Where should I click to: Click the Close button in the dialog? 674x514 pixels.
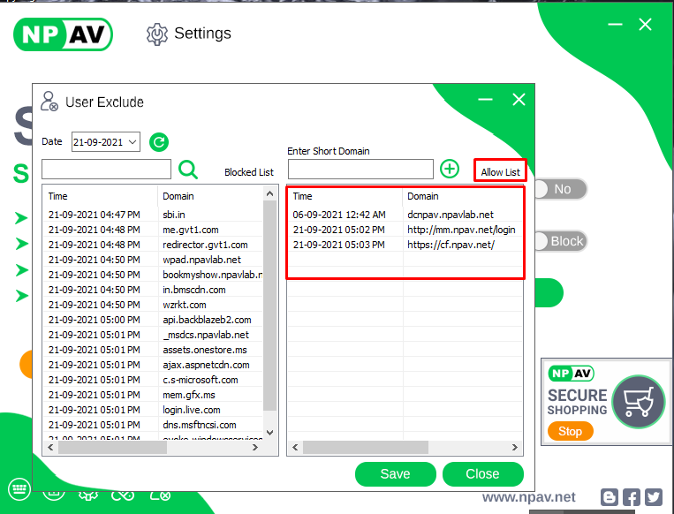pyautogui.click(x=482, y=474)
